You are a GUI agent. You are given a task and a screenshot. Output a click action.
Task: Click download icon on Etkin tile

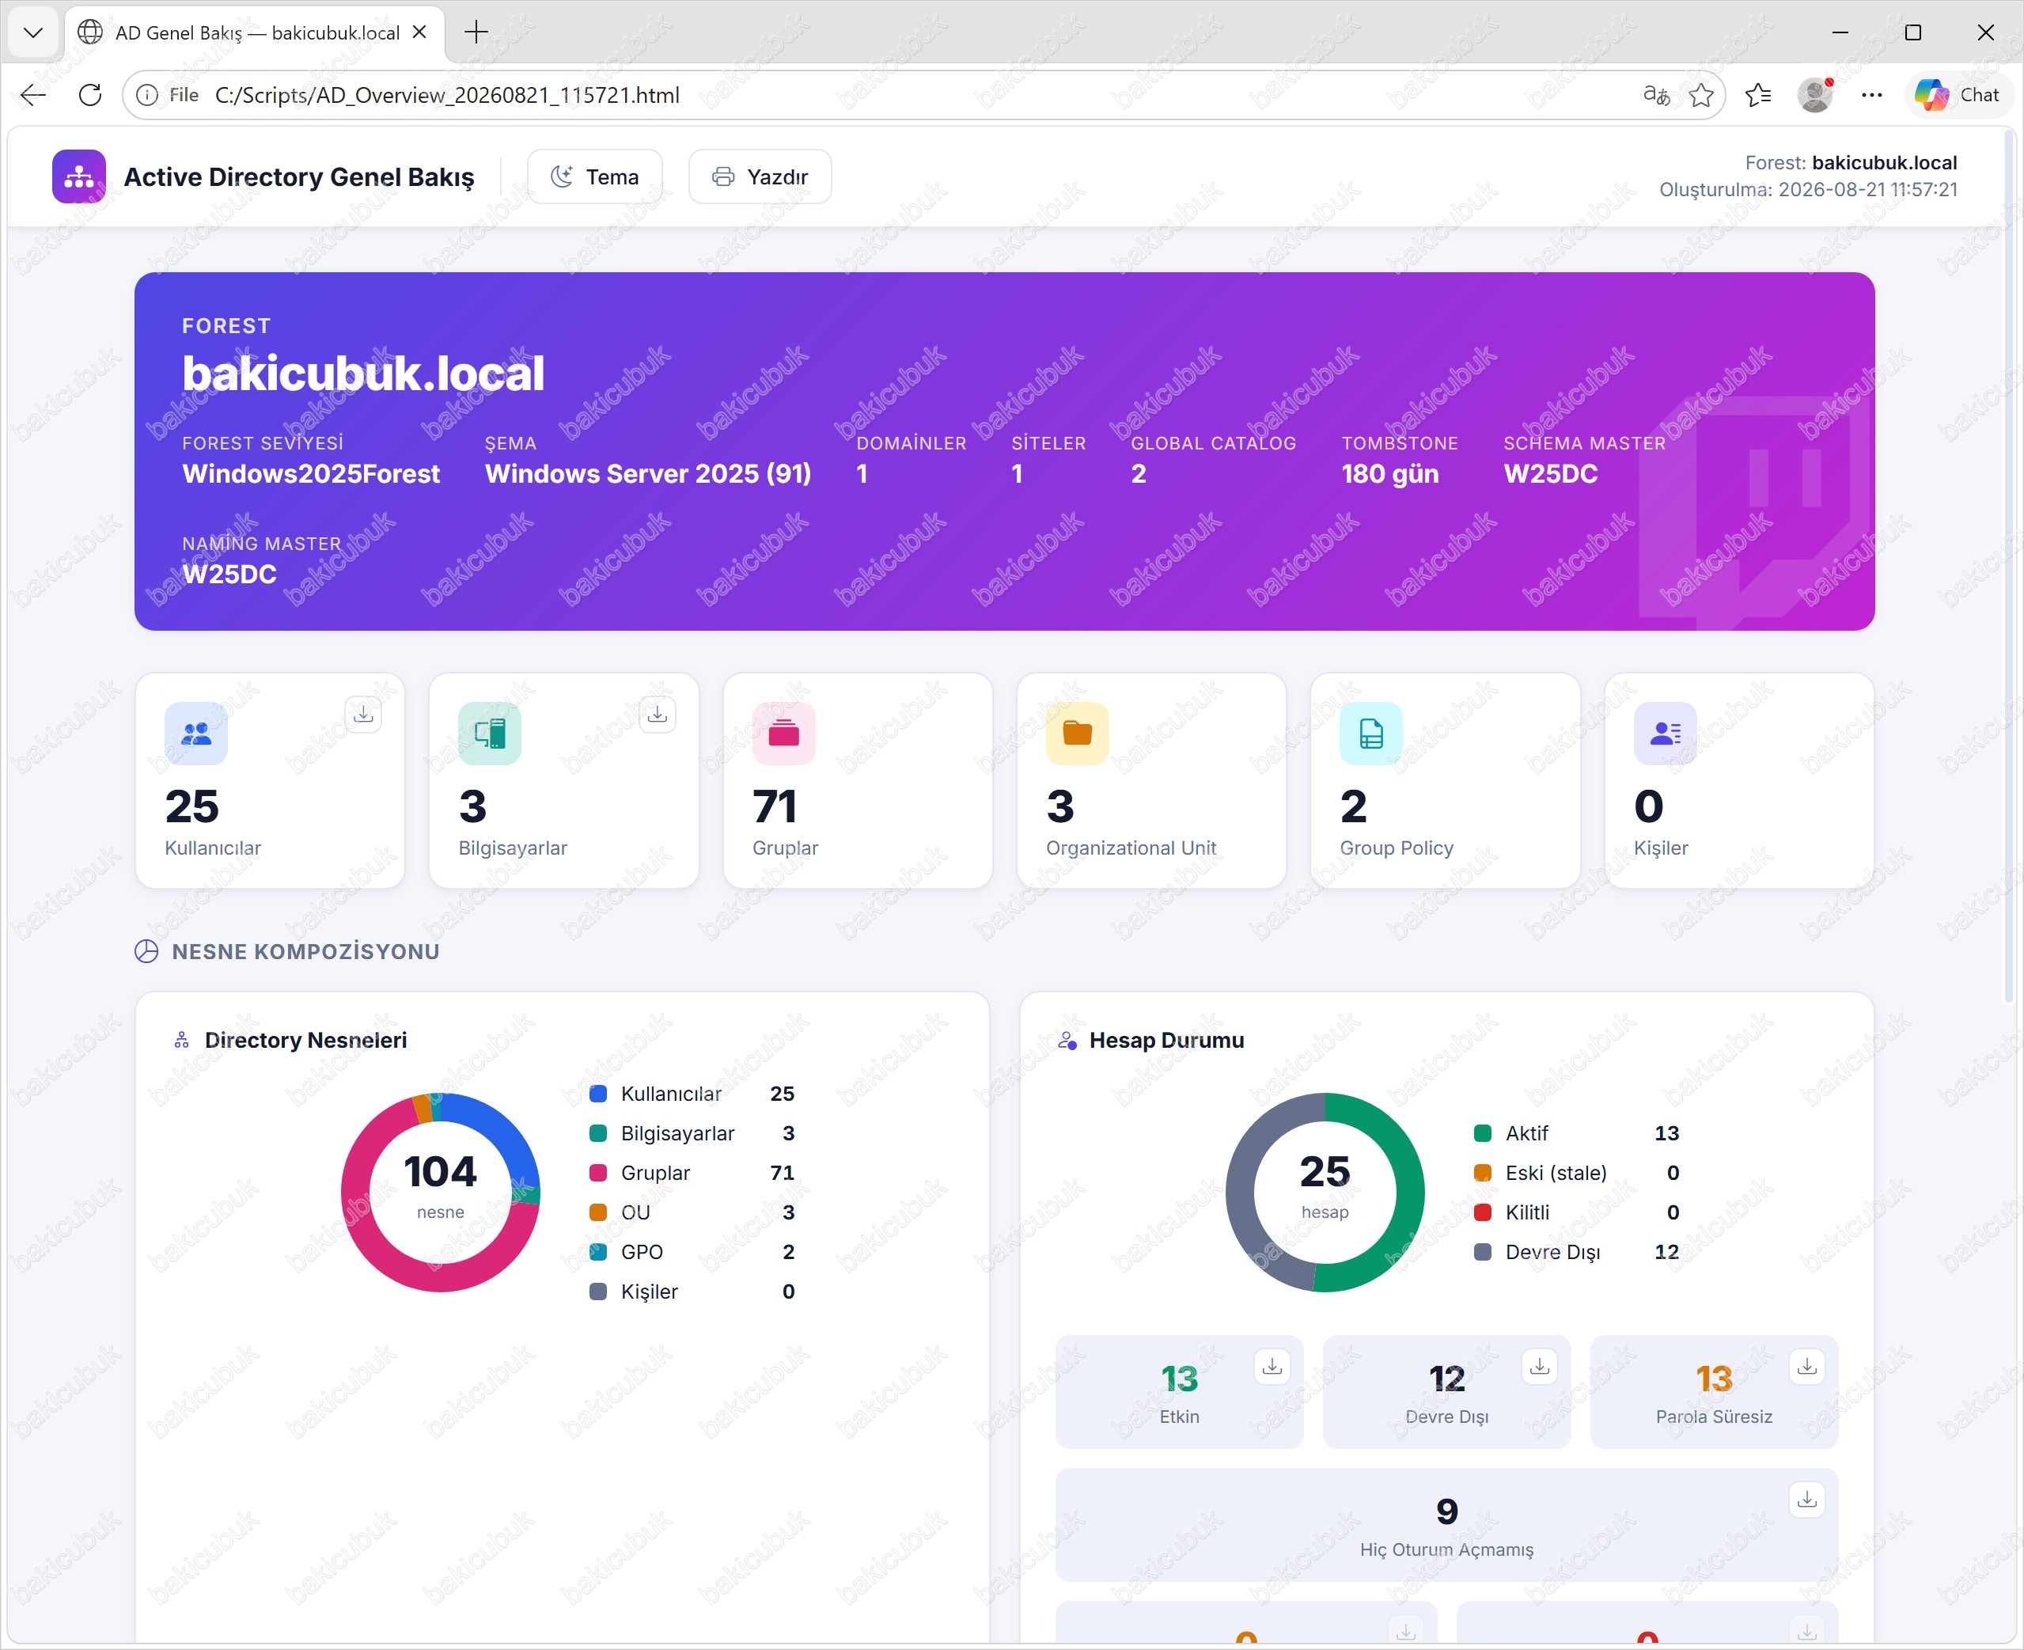click(1272, 1367)
